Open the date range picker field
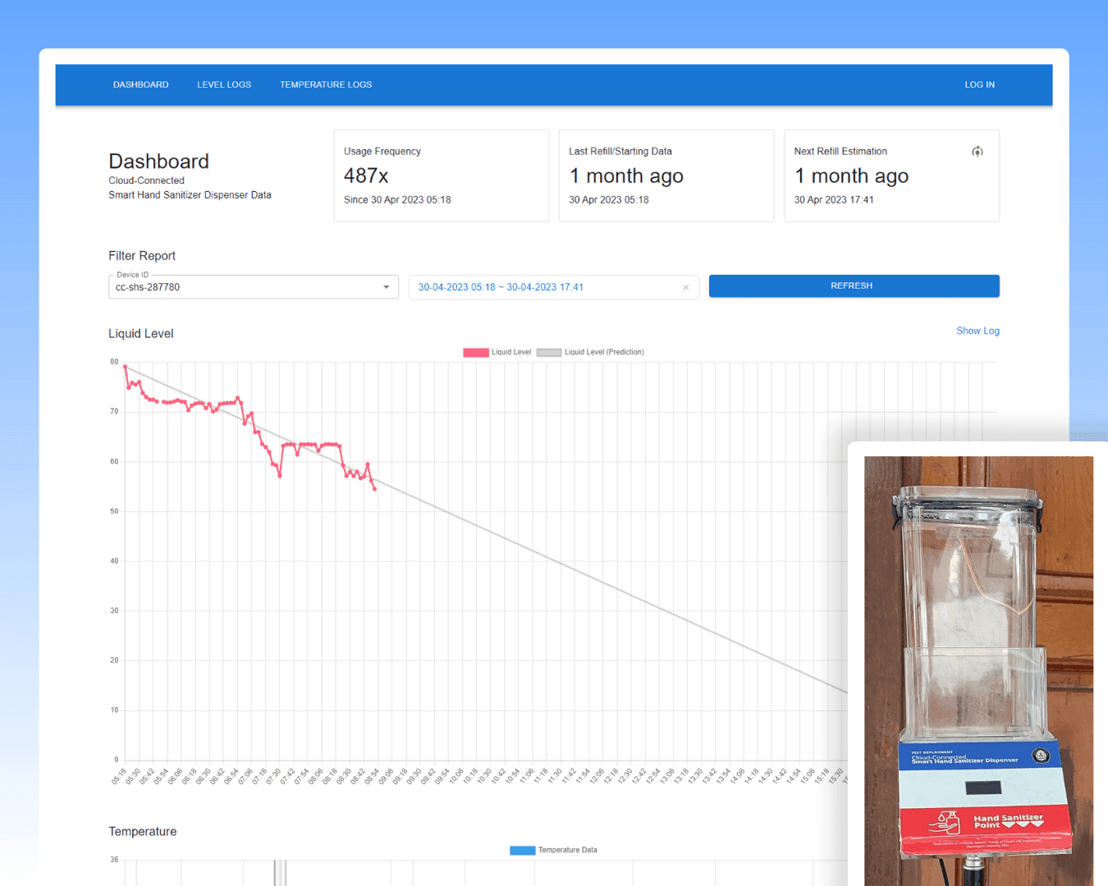This screenshot has height=886, width=1108. point(542,287)
